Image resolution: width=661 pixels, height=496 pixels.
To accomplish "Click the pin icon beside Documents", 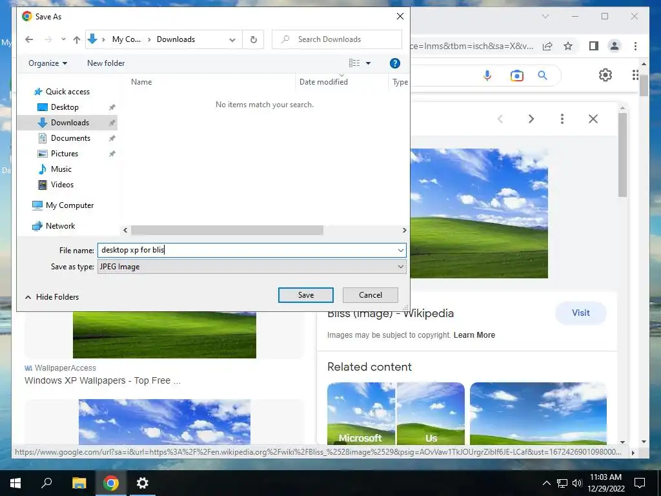I will pyautogui.click(x=112, y=138).
